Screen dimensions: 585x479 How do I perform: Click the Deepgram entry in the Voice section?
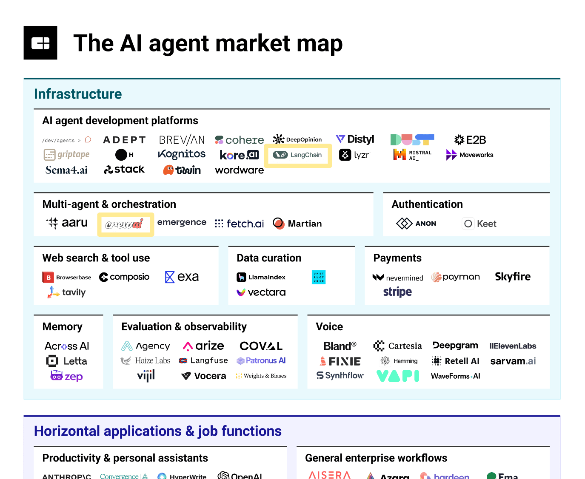(455, 346)
